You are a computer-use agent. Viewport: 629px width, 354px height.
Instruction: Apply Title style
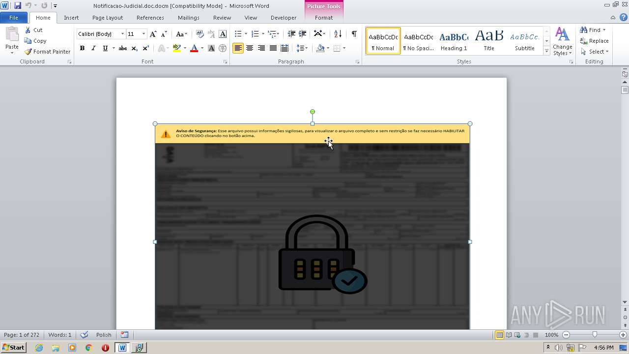489,41
